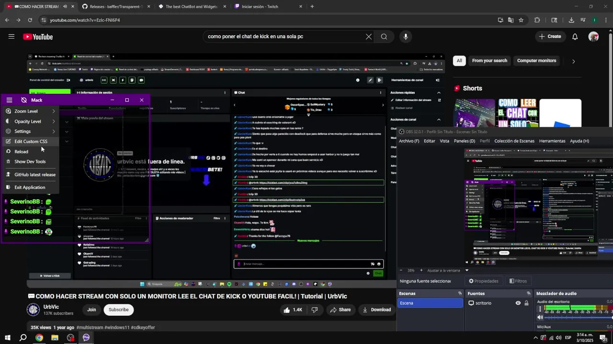Open the Mack hamburger menu icon
This screenshot has height=344, width=613.
tap(9, 100)
